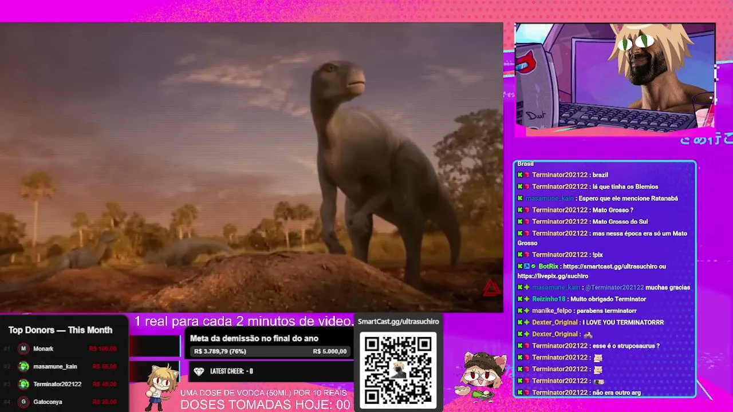This screenshot has width=733, height=412.
Task: Click the "R$ 3.789,79 (76%)" goal value
Action: point(220,351)
